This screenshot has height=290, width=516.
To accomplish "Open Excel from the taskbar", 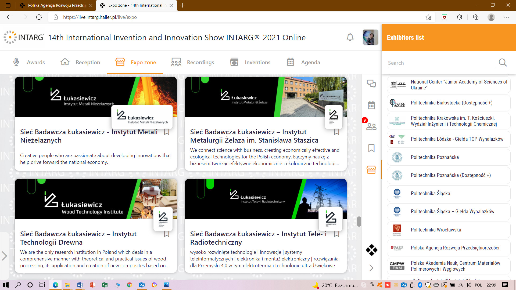I will click(105, 285).
